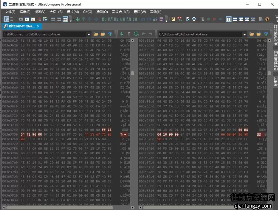Viewport: 278px width, 210px height.
Task: Open the 帮助(H) menu
Action: pos(156,12)
